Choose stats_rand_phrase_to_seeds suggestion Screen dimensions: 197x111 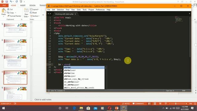(x=84, y=88)
